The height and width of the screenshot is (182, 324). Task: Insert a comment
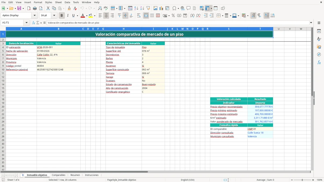point(188,8)
